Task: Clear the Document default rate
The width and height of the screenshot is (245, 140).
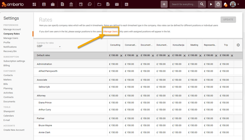Action: click(x=153, y=56)
